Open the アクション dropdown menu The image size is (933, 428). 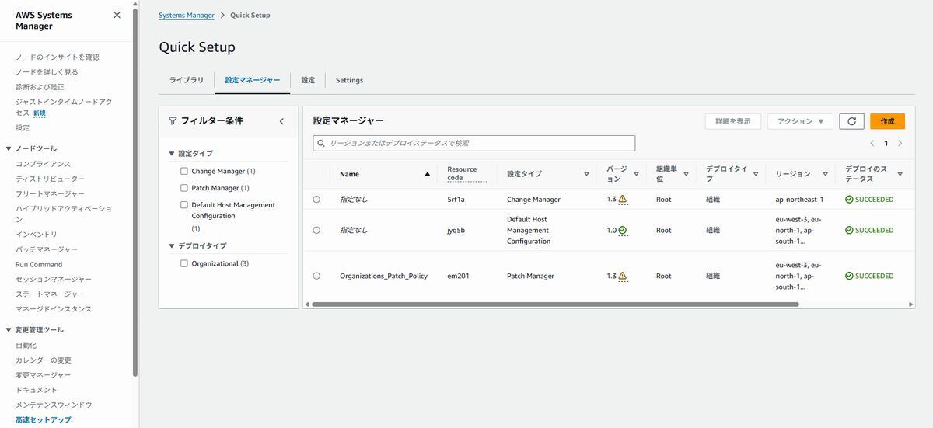(x=800, y=121)
